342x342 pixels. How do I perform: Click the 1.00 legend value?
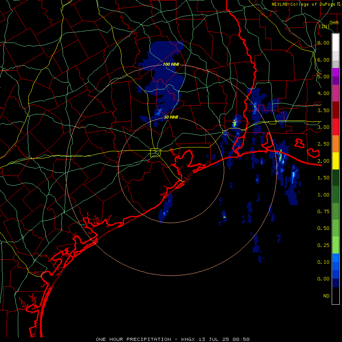point(323,195)
